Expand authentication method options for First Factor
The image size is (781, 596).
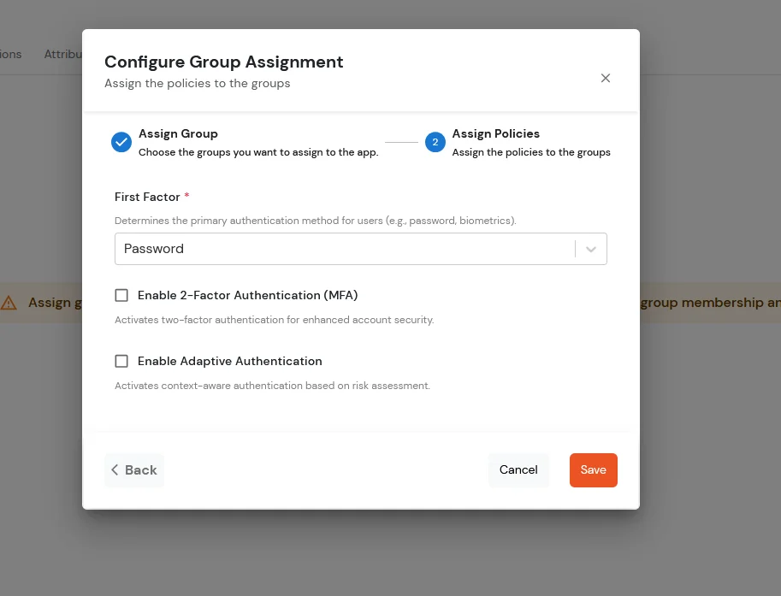(x=590, y=248)
